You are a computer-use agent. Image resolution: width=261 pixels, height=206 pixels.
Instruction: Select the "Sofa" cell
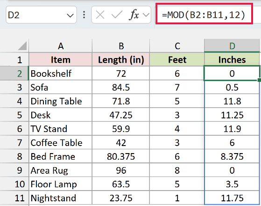60,87
